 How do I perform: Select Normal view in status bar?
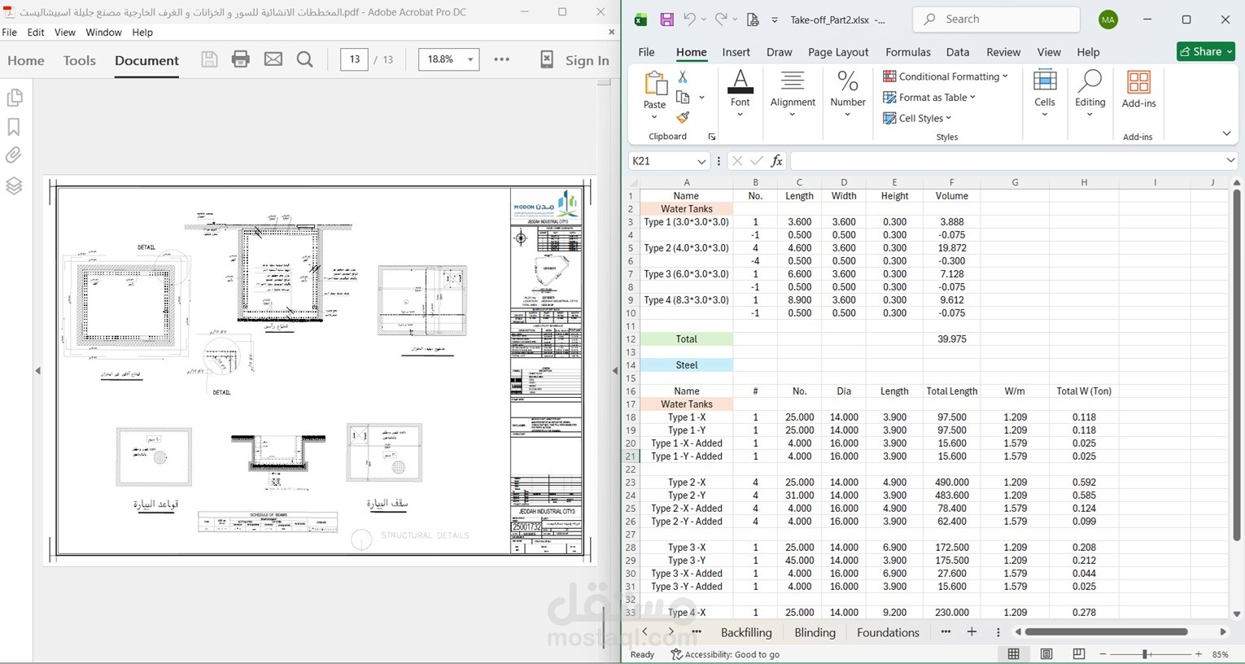click(1014, 654)
